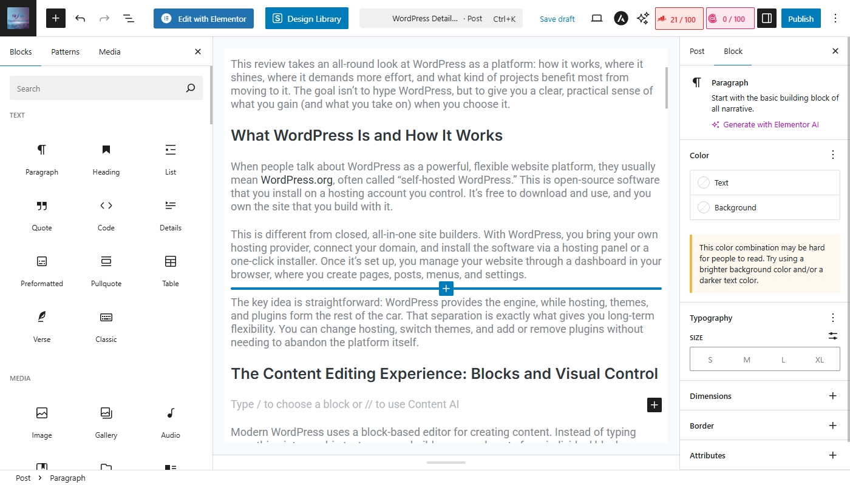Click the block Search input field
This screenshot has height=485, width=850.
click(97, 89)
